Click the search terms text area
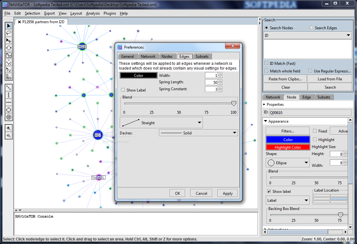Image resolution: width=357 pixels, height=244 pixels. click(x=308, y=49)
